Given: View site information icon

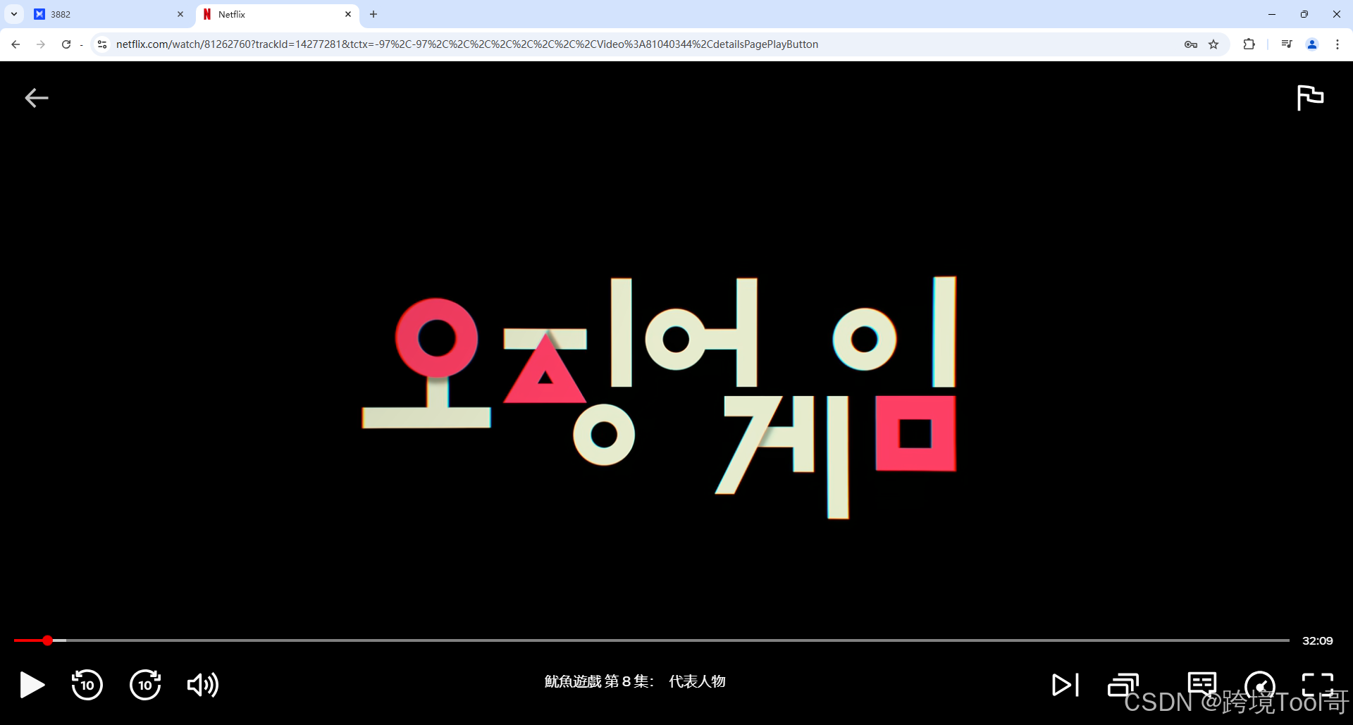Looking at the screenshot, I should point(102,44).
